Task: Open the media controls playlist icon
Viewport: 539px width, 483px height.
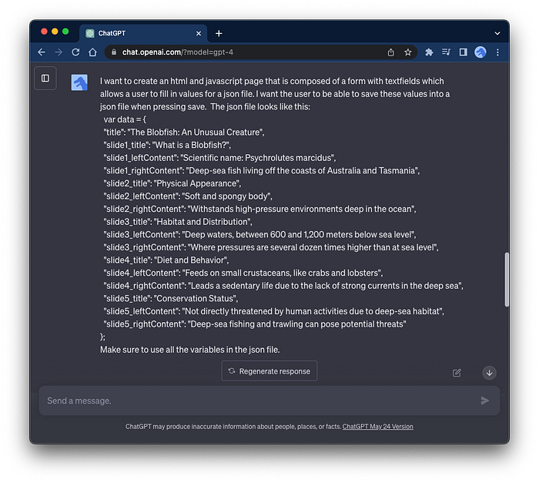Action: pos(446,52)
